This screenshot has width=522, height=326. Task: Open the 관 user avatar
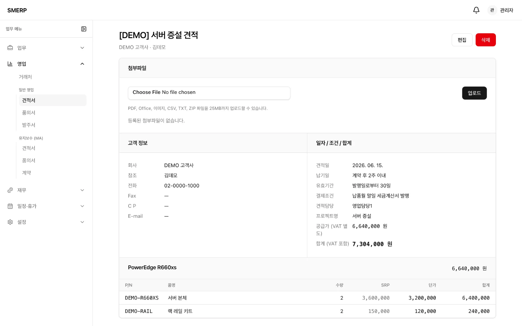[492, 10]
